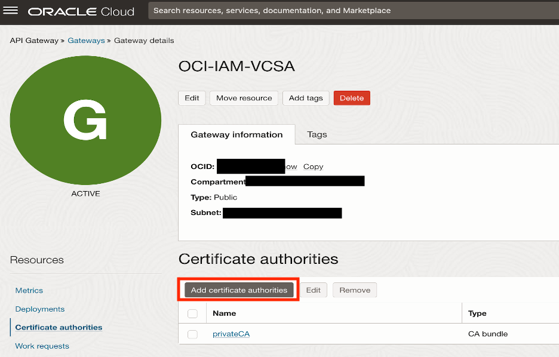Click Add certificate authorities button
The width and height of the screenshot is (559, 357).
click(x=239, y=290)
